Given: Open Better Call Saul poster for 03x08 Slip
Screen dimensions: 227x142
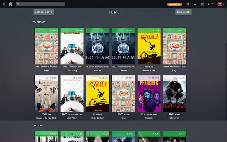Looking at the screenshot, I should (x=149, y=46).
